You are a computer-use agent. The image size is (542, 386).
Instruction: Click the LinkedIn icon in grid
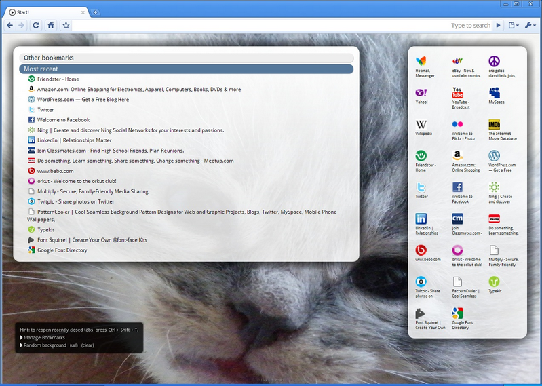pyautogui.click(x=421, y=218)
